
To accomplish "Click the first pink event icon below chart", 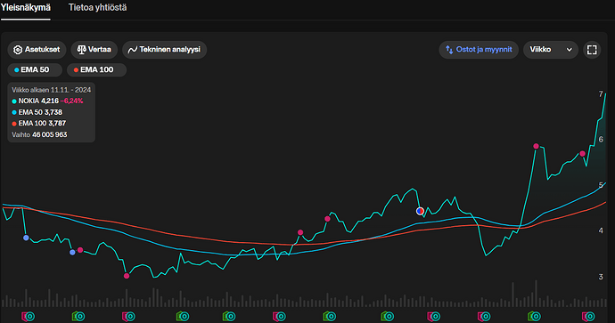I will click(x=28, y=317).
